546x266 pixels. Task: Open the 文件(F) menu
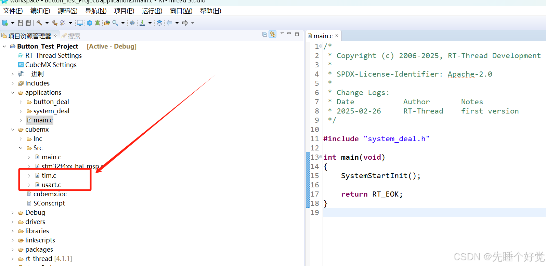point(13,11)
